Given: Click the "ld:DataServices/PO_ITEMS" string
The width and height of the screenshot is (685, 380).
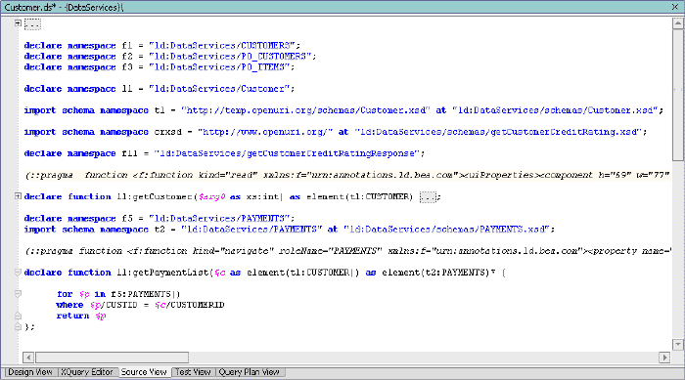Looking at the screenshot, I should coord(219,67).
